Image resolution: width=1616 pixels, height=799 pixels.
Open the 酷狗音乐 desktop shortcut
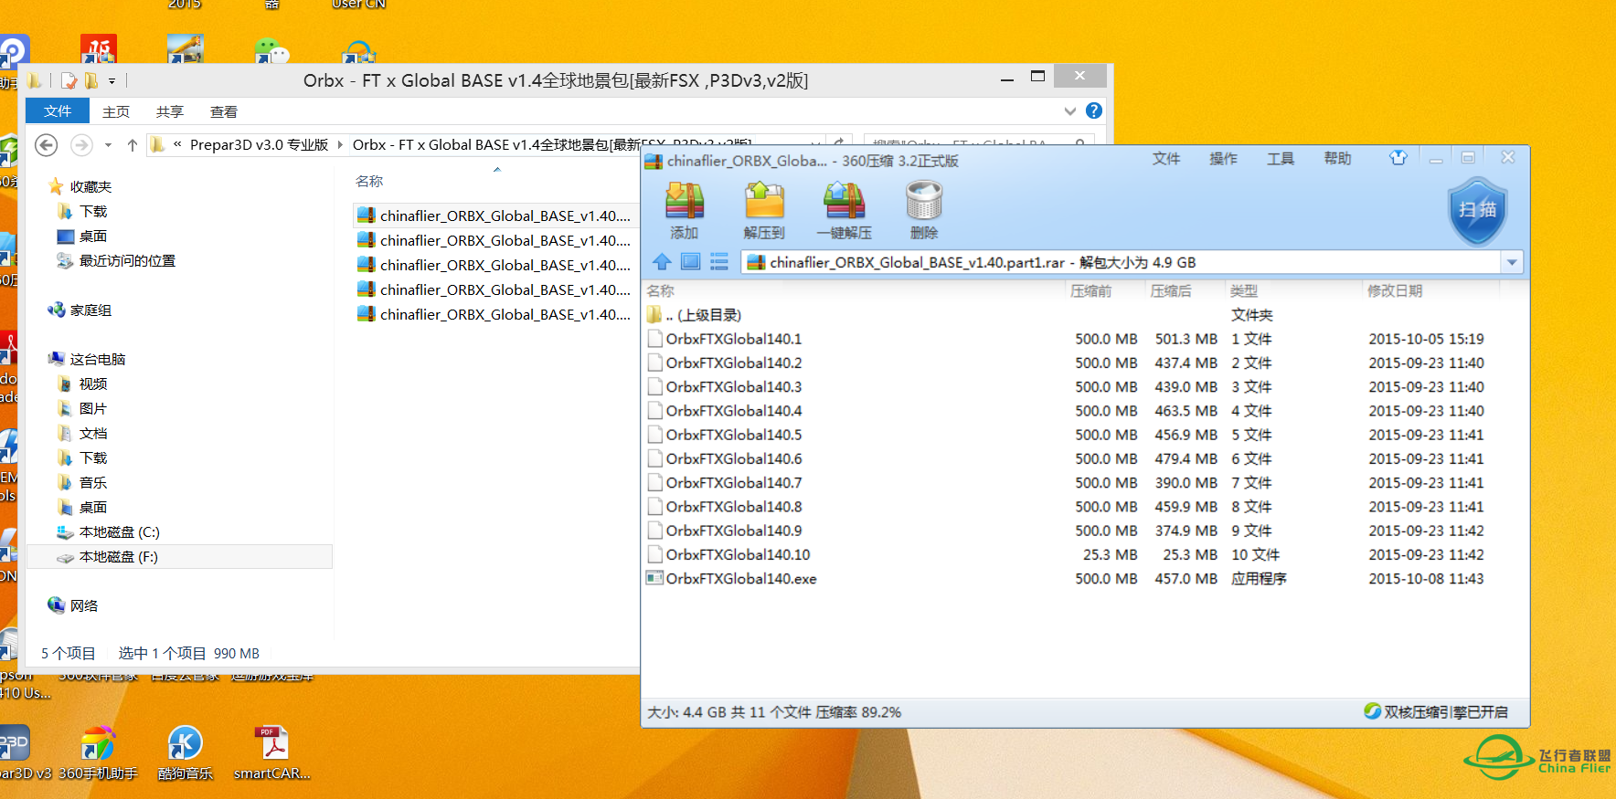coord(185,752)
